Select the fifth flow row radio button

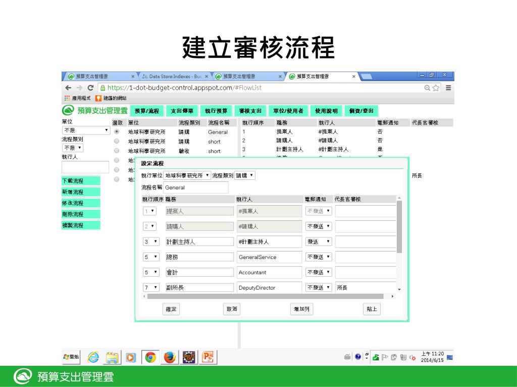[x=117, y=170]
